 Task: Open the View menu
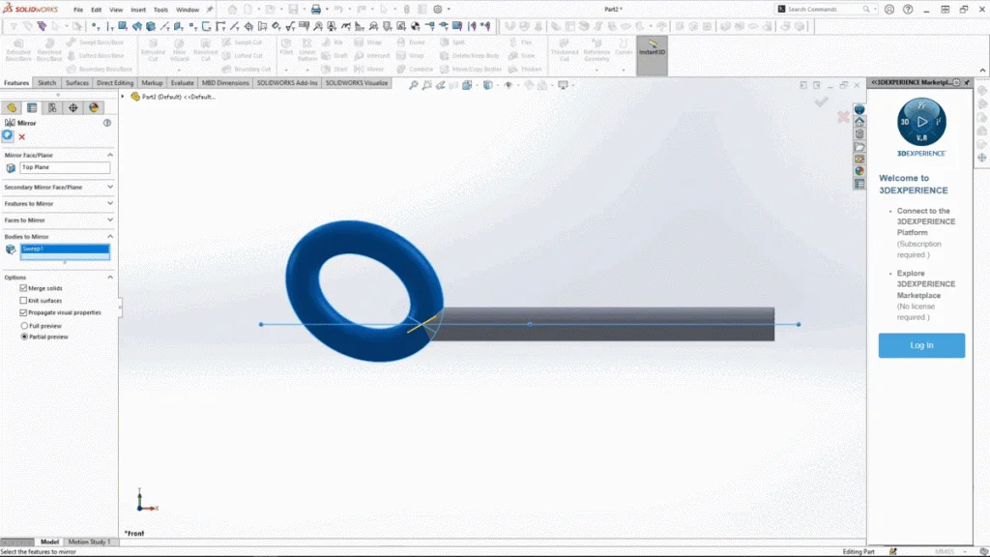tap(116, 10)
